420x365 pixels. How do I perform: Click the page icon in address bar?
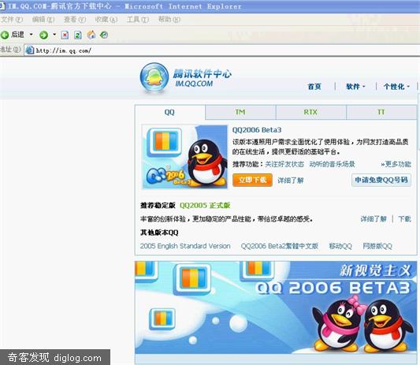point(30,50)
